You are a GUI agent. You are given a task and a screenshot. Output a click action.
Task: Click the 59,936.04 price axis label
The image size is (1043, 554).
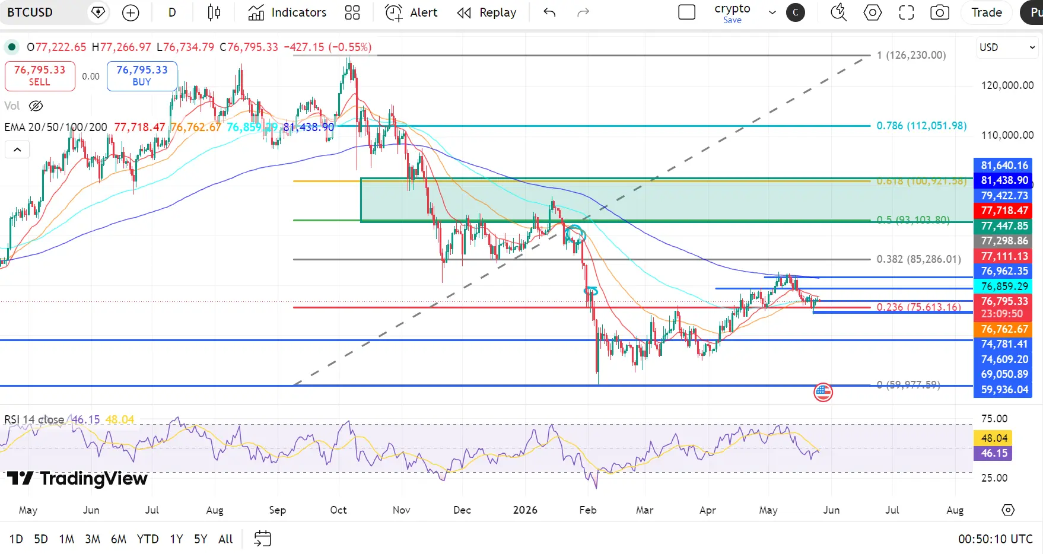(1003, 390)
